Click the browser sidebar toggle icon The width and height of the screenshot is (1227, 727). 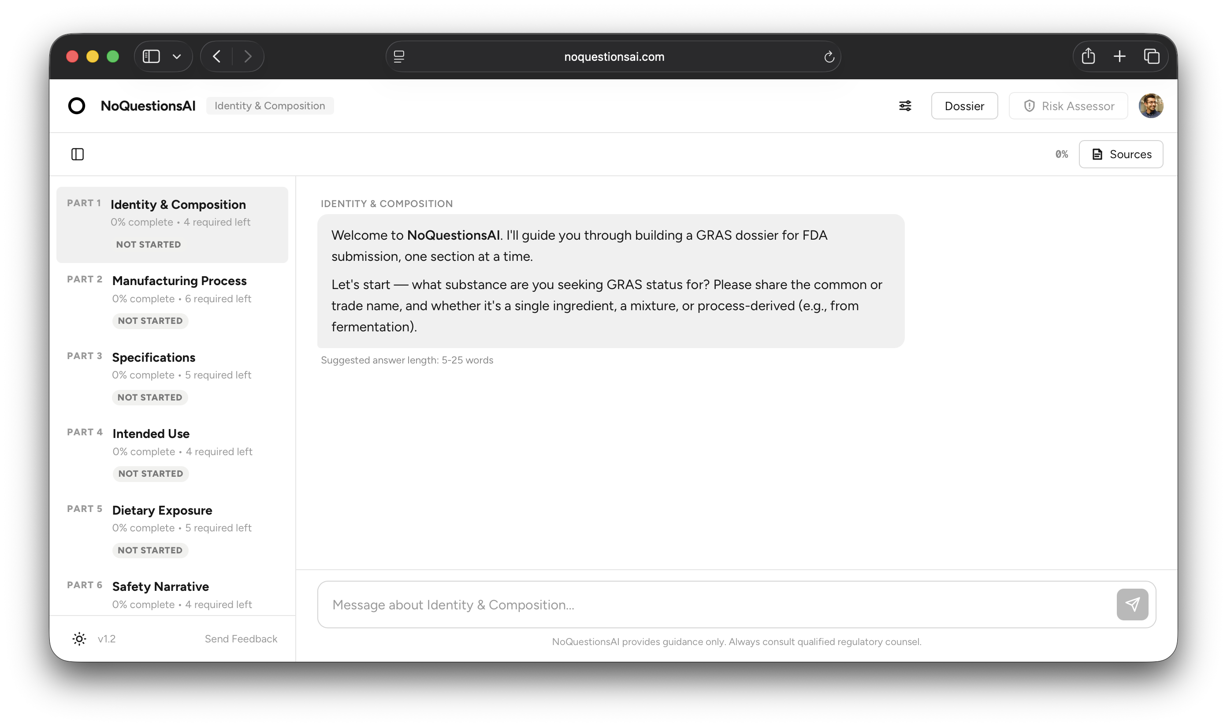[151, 56]
